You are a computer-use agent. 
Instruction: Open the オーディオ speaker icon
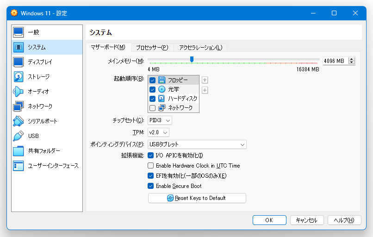point(19,92)
